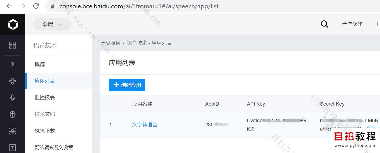Open 监控报表 in the side menu

coord(45,98)
